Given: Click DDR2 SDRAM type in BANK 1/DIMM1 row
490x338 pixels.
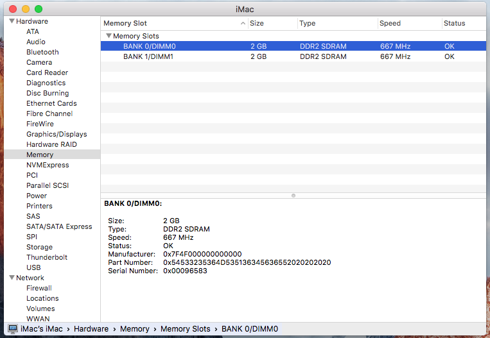Looking at the screenshot, I should click(x=323, y=56).
